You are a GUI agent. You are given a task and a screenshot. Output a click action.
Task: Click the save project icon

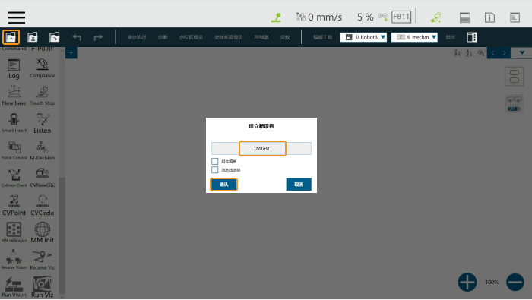click(x=33, y=37)
